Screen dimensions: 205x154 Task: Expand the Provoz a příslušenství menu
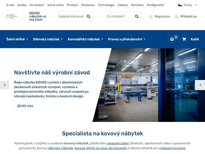point(127,39)
